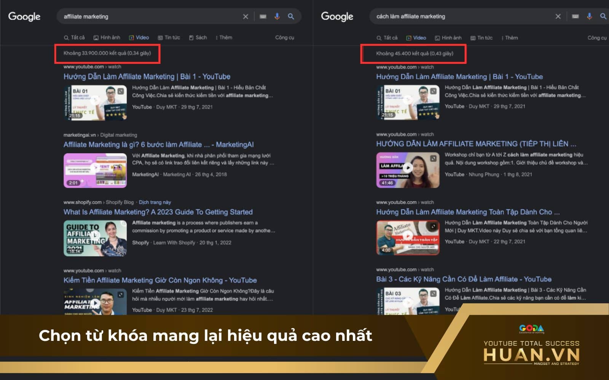The image size is (609, 380).
Task: Open 'Bài 3 - Các Kỹ Năng Cần Có' link
Action: click(x=464, y=279)
